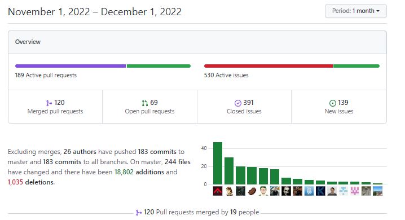Click the closed issues checkmark icon
Image resolution: width=405 pixels, height=220 pixels.
(x=238, y=103)
